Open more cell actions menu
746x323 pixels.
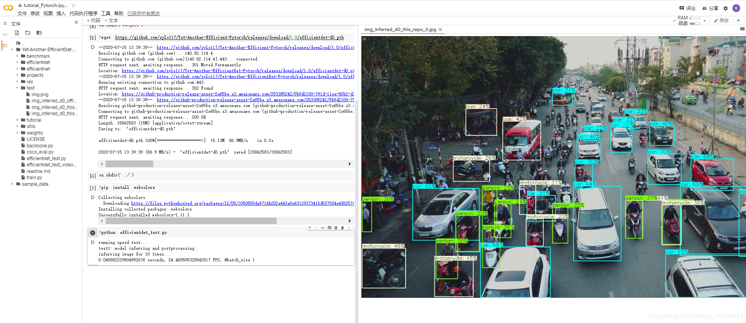pyautogui.click(x=349, y=228)
